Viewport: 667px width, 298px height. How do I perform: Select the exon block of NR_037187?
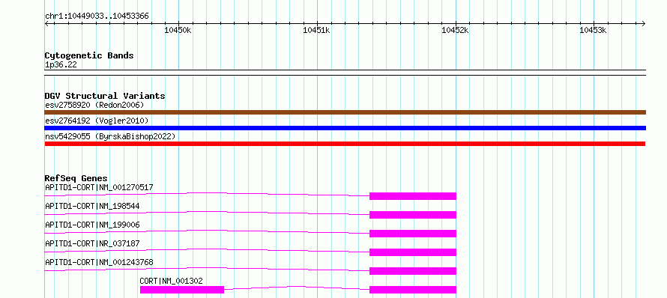[413, 252]
